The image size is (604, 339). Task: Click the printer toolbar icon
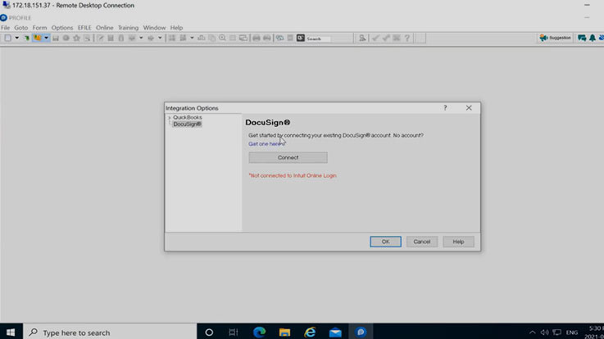(x=257, y=38)
